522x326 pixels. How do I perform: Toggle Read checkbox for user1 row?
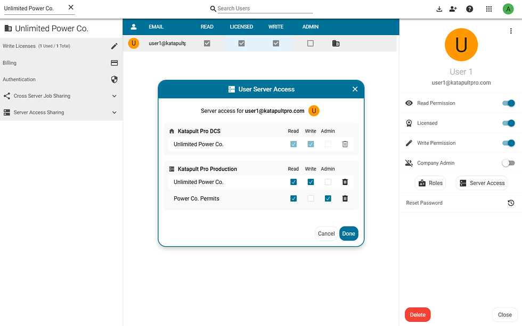coord(207,44)
